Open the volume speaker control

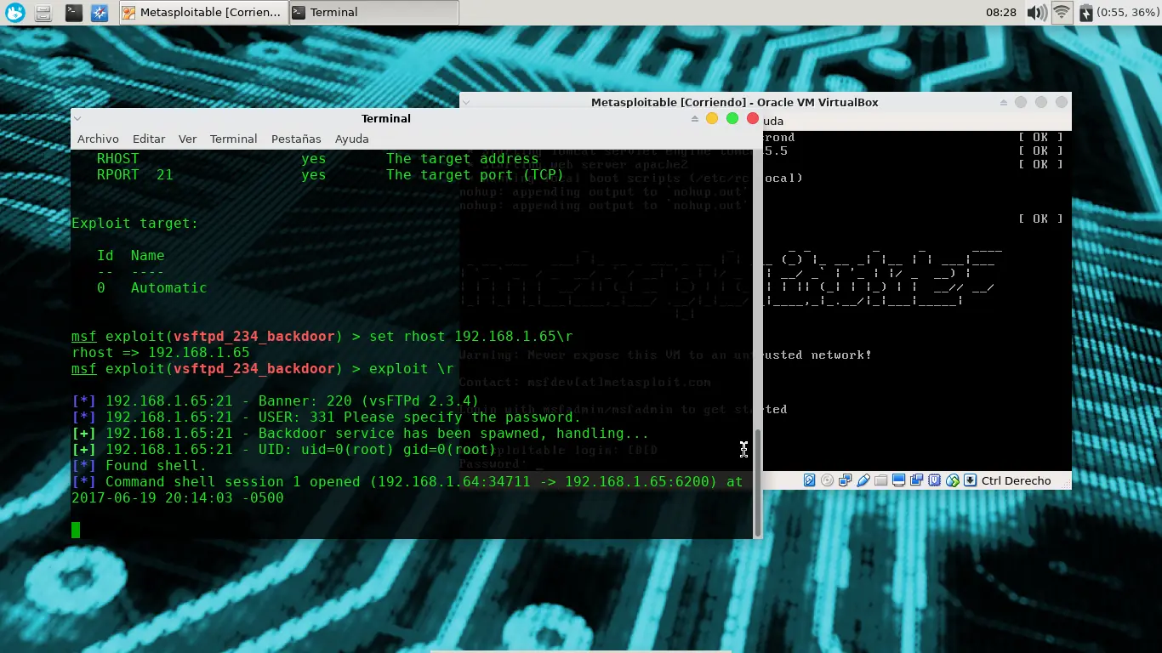coord(1037,13)
